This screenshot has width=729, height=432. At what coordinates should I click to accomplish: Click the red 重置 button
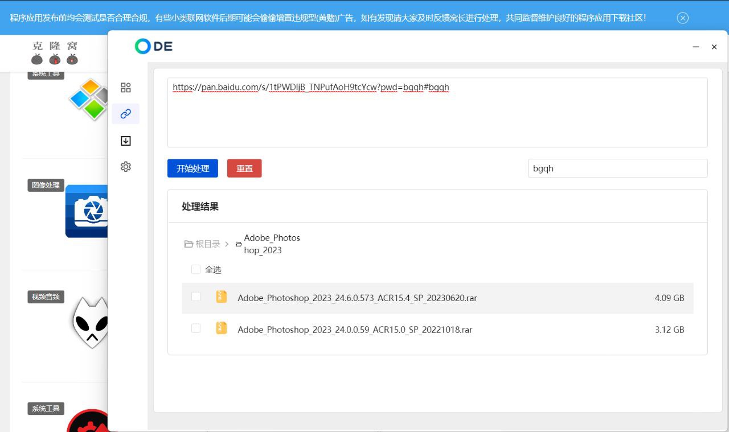coord(244,168)
